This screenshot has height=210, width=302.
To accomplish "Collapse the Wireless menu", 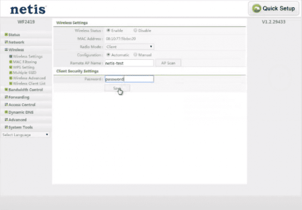I will pos(16,50).
